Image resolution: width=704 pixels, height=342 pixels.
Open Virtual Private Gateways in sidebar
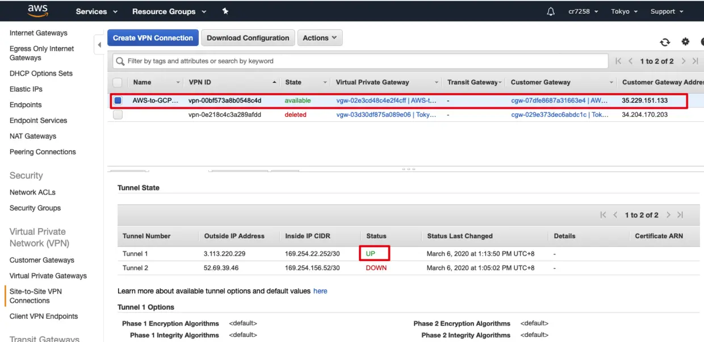(x=48, y=276)
